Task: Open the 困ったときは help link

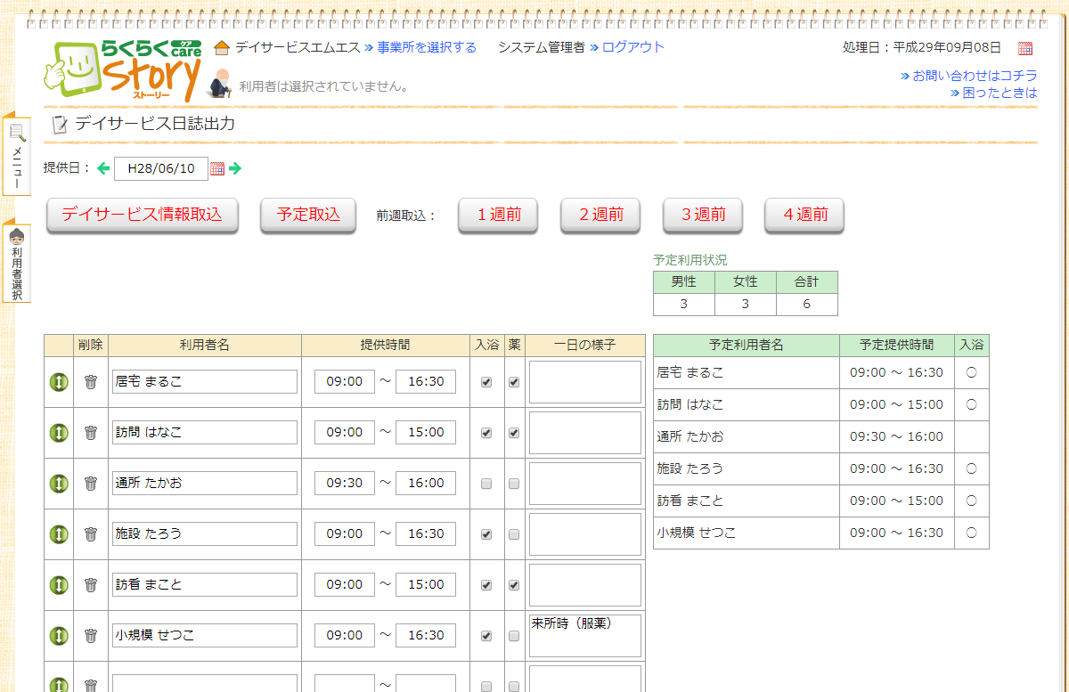Action: pos(1000,92)
